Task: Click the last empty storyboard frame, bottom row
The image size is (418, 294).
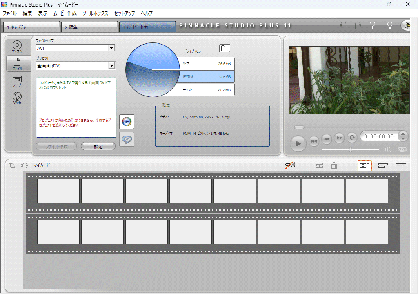Action: [367, 232]
